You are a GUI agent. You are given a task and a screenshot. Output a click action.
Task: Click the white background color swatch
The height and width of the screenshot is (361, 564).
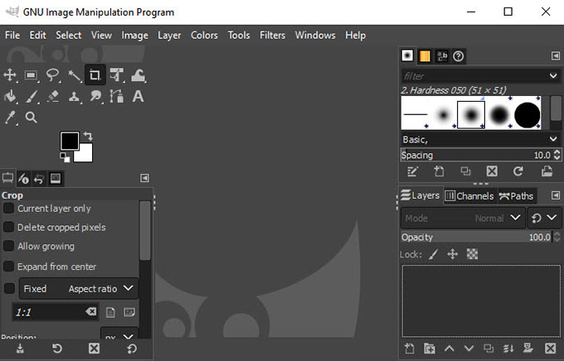[x=86, y=155]
